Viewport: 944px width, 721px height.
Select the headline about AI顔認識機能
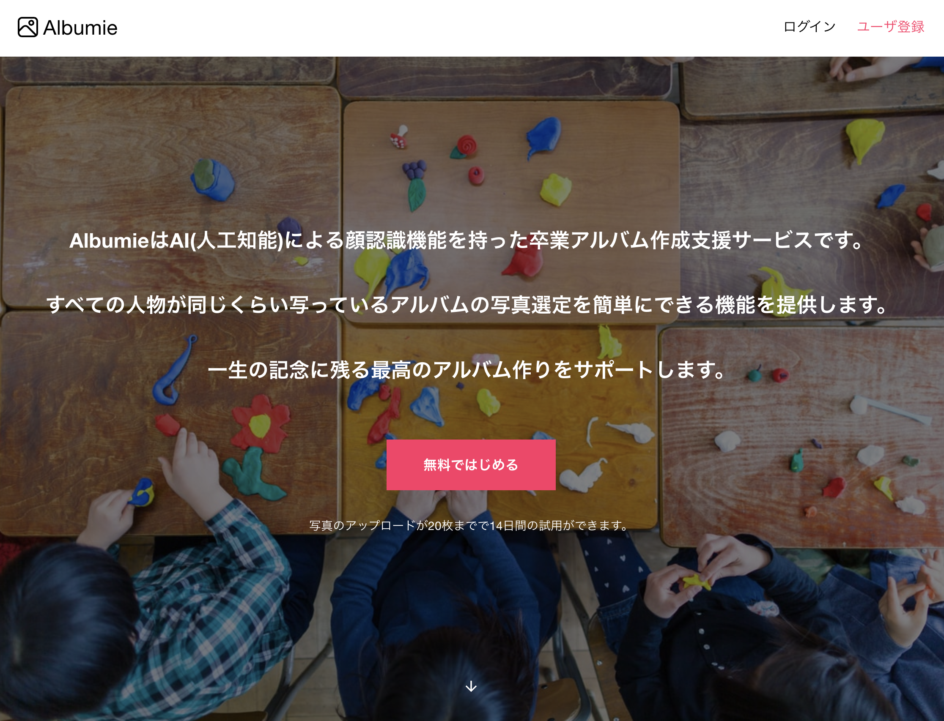[466, 240]
